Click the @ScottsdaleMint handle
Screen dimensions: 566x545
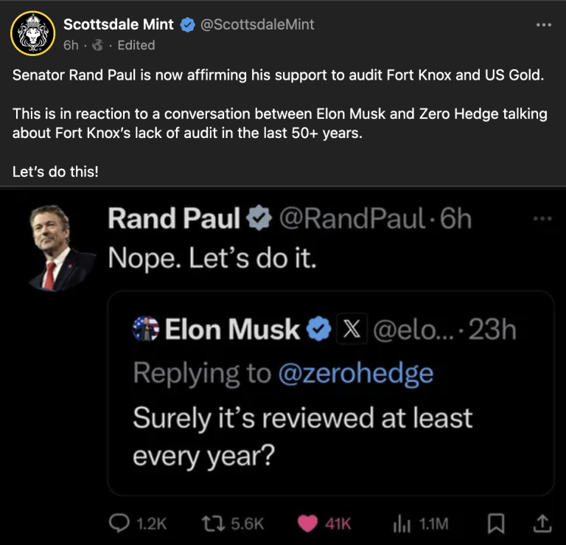(x=257, y=24)
